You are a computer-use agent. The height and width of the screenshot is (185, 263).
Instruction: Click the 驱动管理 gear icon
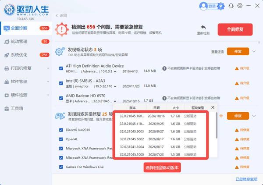point(7,42)
